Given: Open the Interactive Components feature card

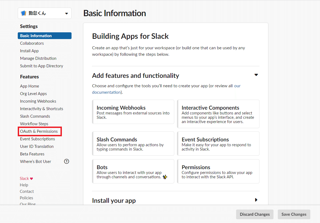Looking at the screenshot, I should point(218,114).
